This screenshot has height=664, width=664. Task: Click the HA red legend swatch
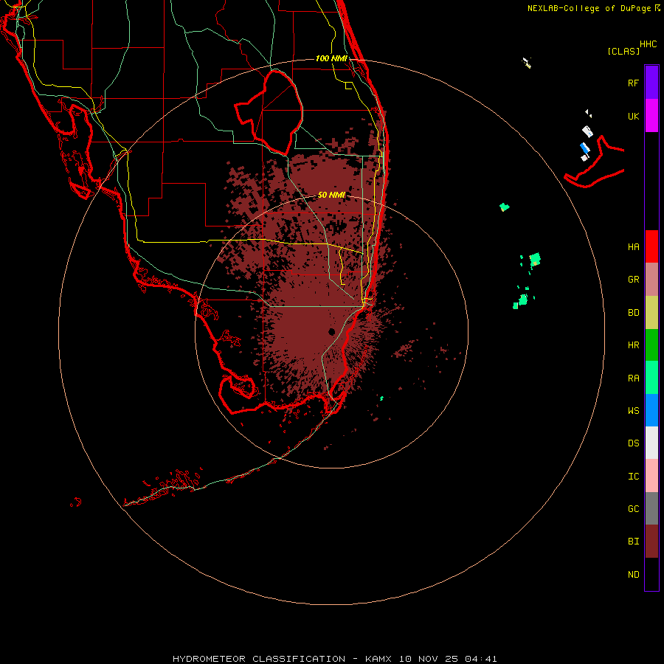(x=651, y=246)
